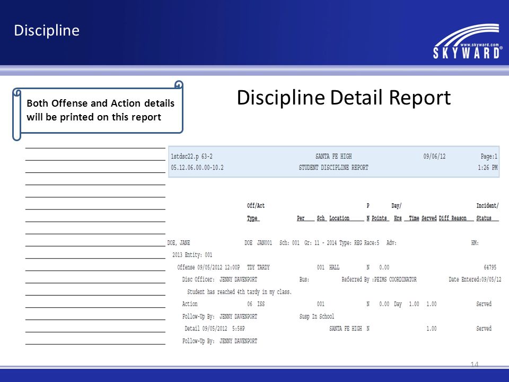This screenshot has width=509, height=382.
Task: Select the 'Discipline Detail Report' heading
Action: click(x=344, y=98)
